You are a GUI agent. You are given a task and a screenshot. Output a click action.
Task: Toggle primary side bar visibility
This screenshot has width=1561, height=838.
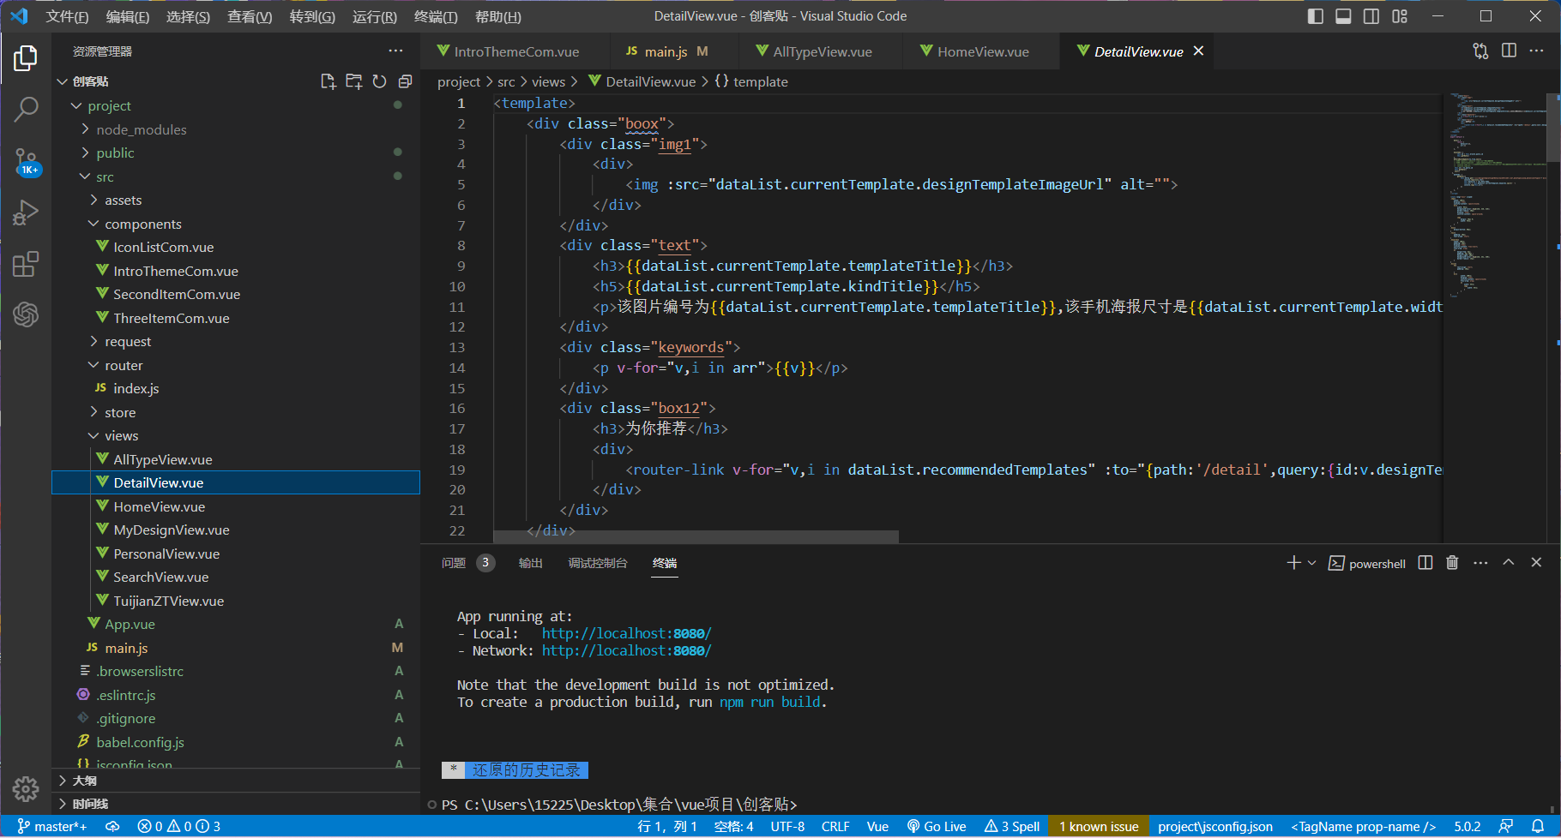[x=1316, y=16]
